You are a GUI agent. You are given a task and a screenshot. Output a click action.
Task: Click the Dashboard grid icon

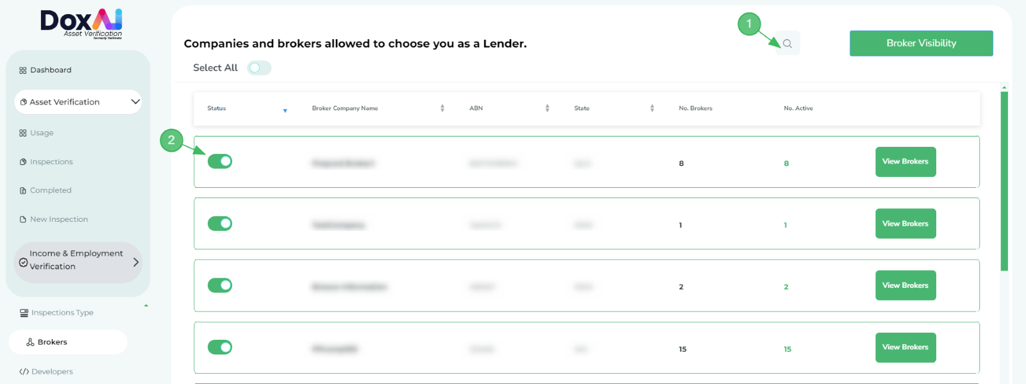click(23, 71)
